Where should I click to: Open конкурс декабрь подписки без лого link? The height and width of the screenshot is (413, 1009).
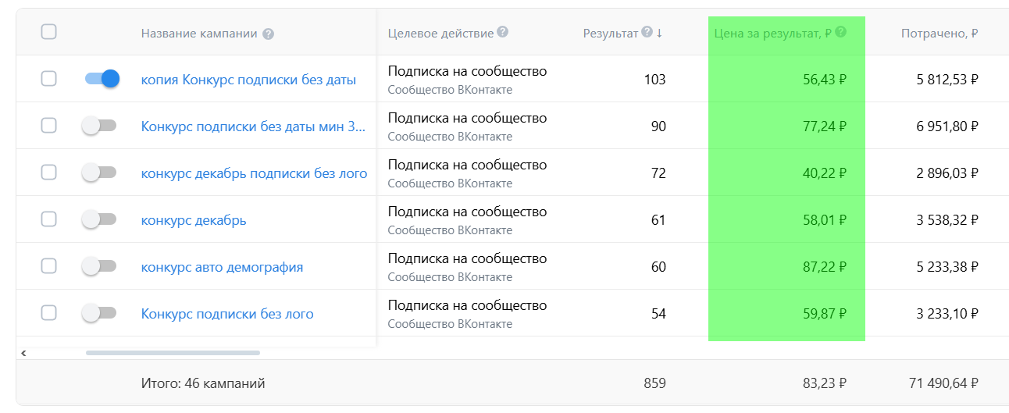pos(254,173)
